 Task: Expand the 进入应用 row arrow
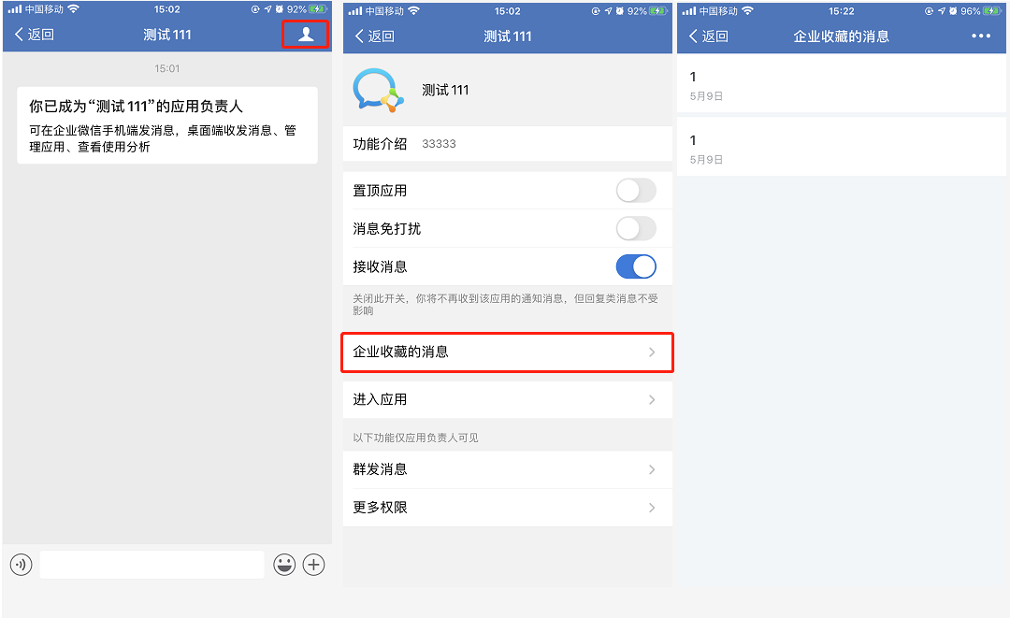[x=652, y=400]
